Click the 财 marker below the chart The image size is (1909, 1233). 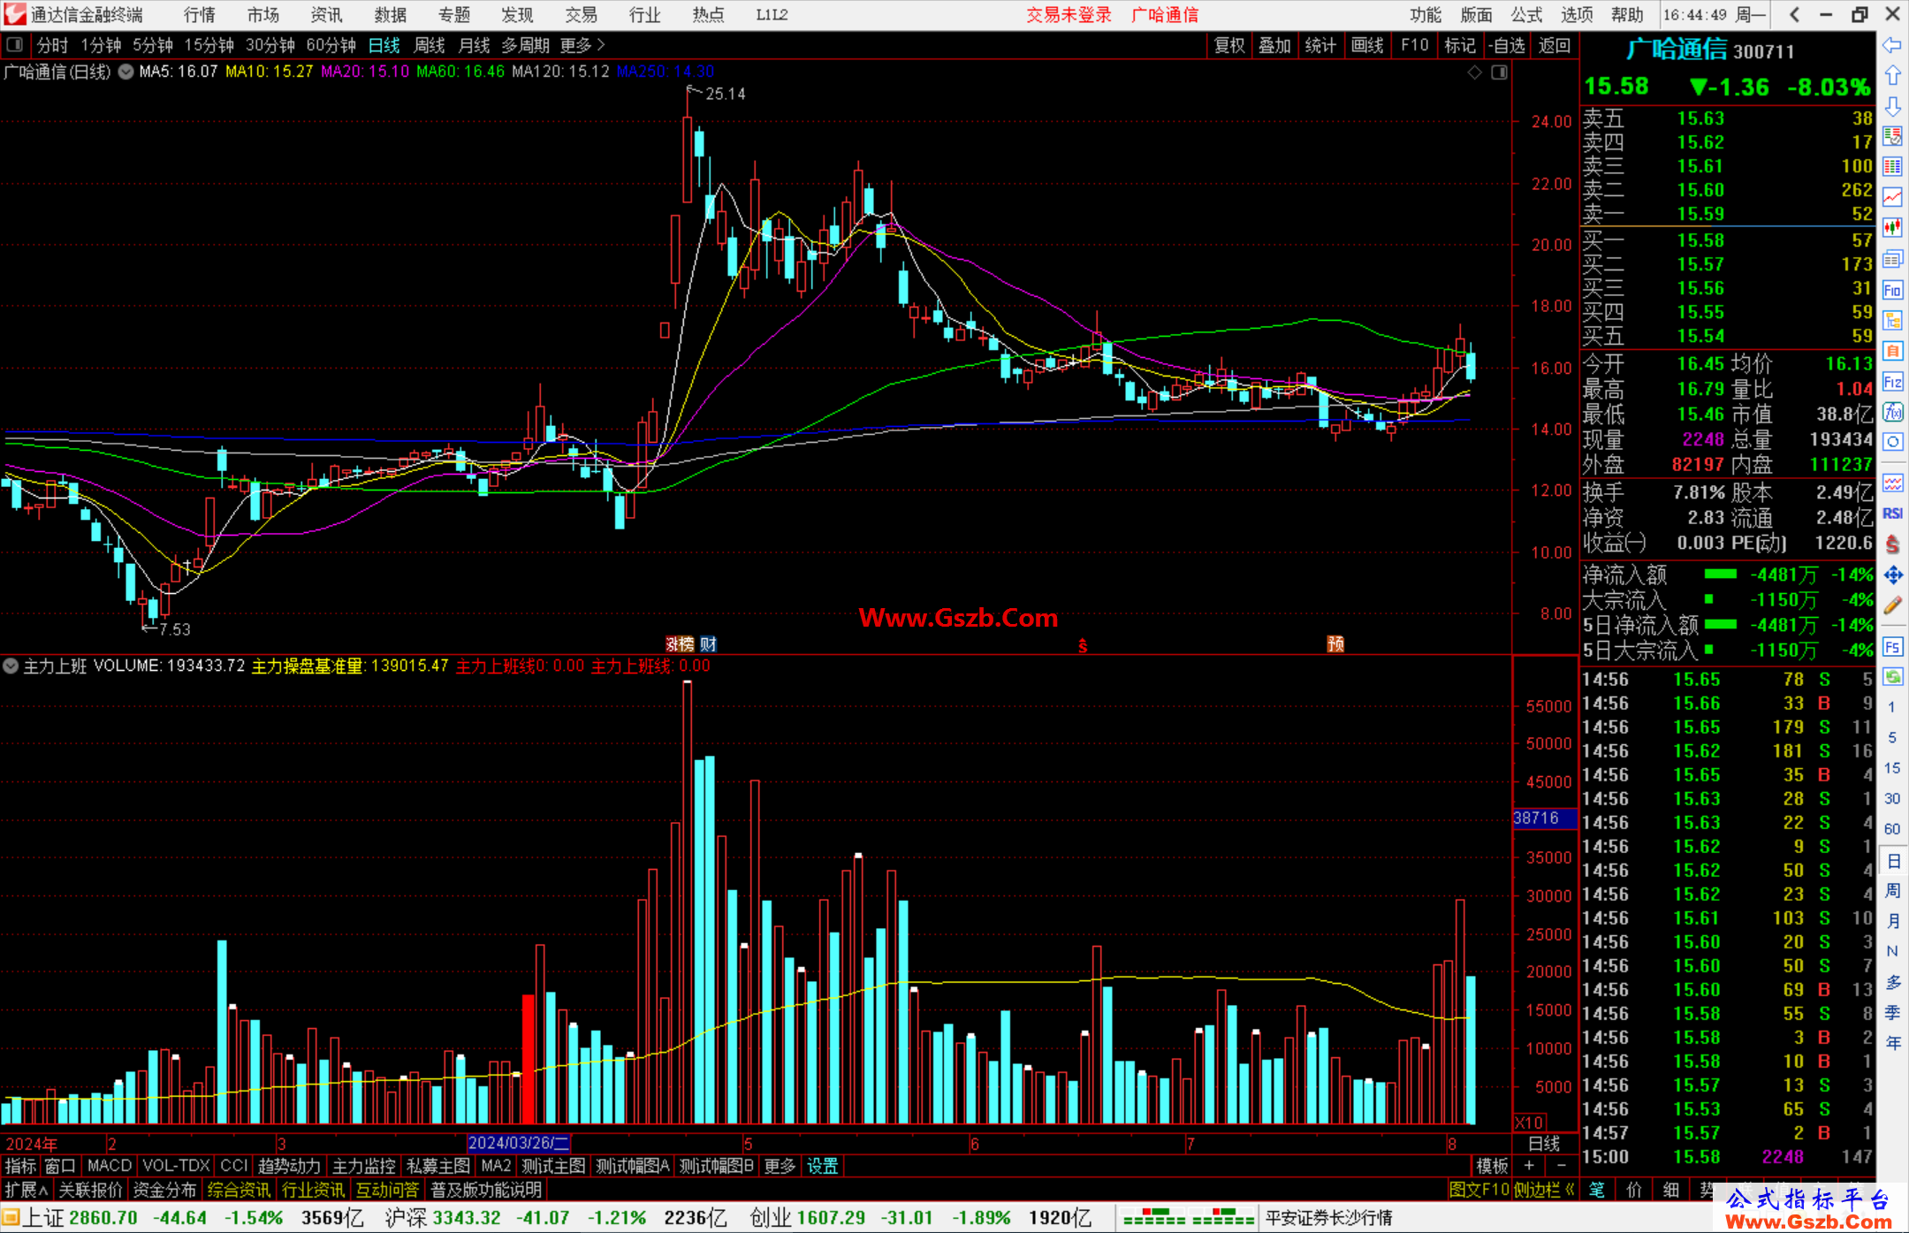(708, 644)
